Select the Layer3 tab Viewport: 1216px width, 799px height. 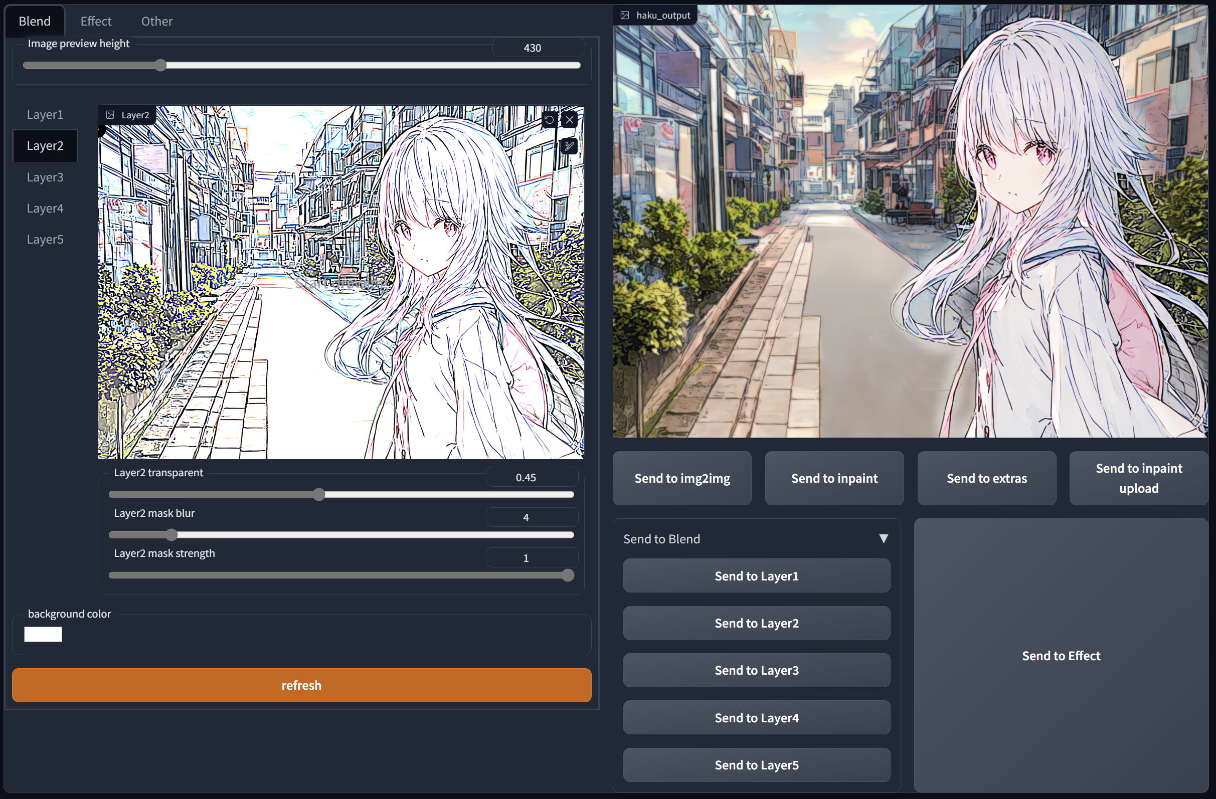click(45, 177)
